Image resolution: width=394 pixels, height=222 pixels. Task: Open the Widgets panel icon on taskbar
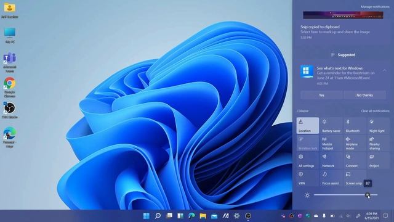coord(180,216)
